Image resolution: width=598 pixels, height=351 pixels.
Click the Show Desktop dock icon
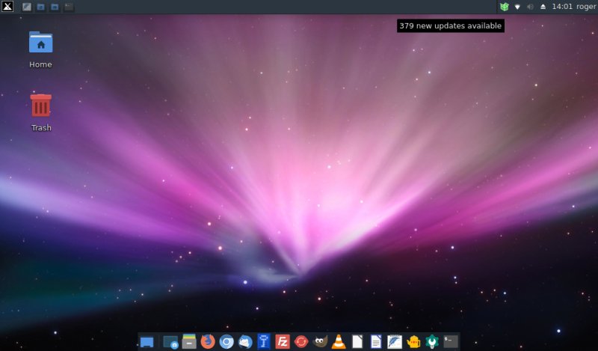pyautogui.click(x=147, y=342)
